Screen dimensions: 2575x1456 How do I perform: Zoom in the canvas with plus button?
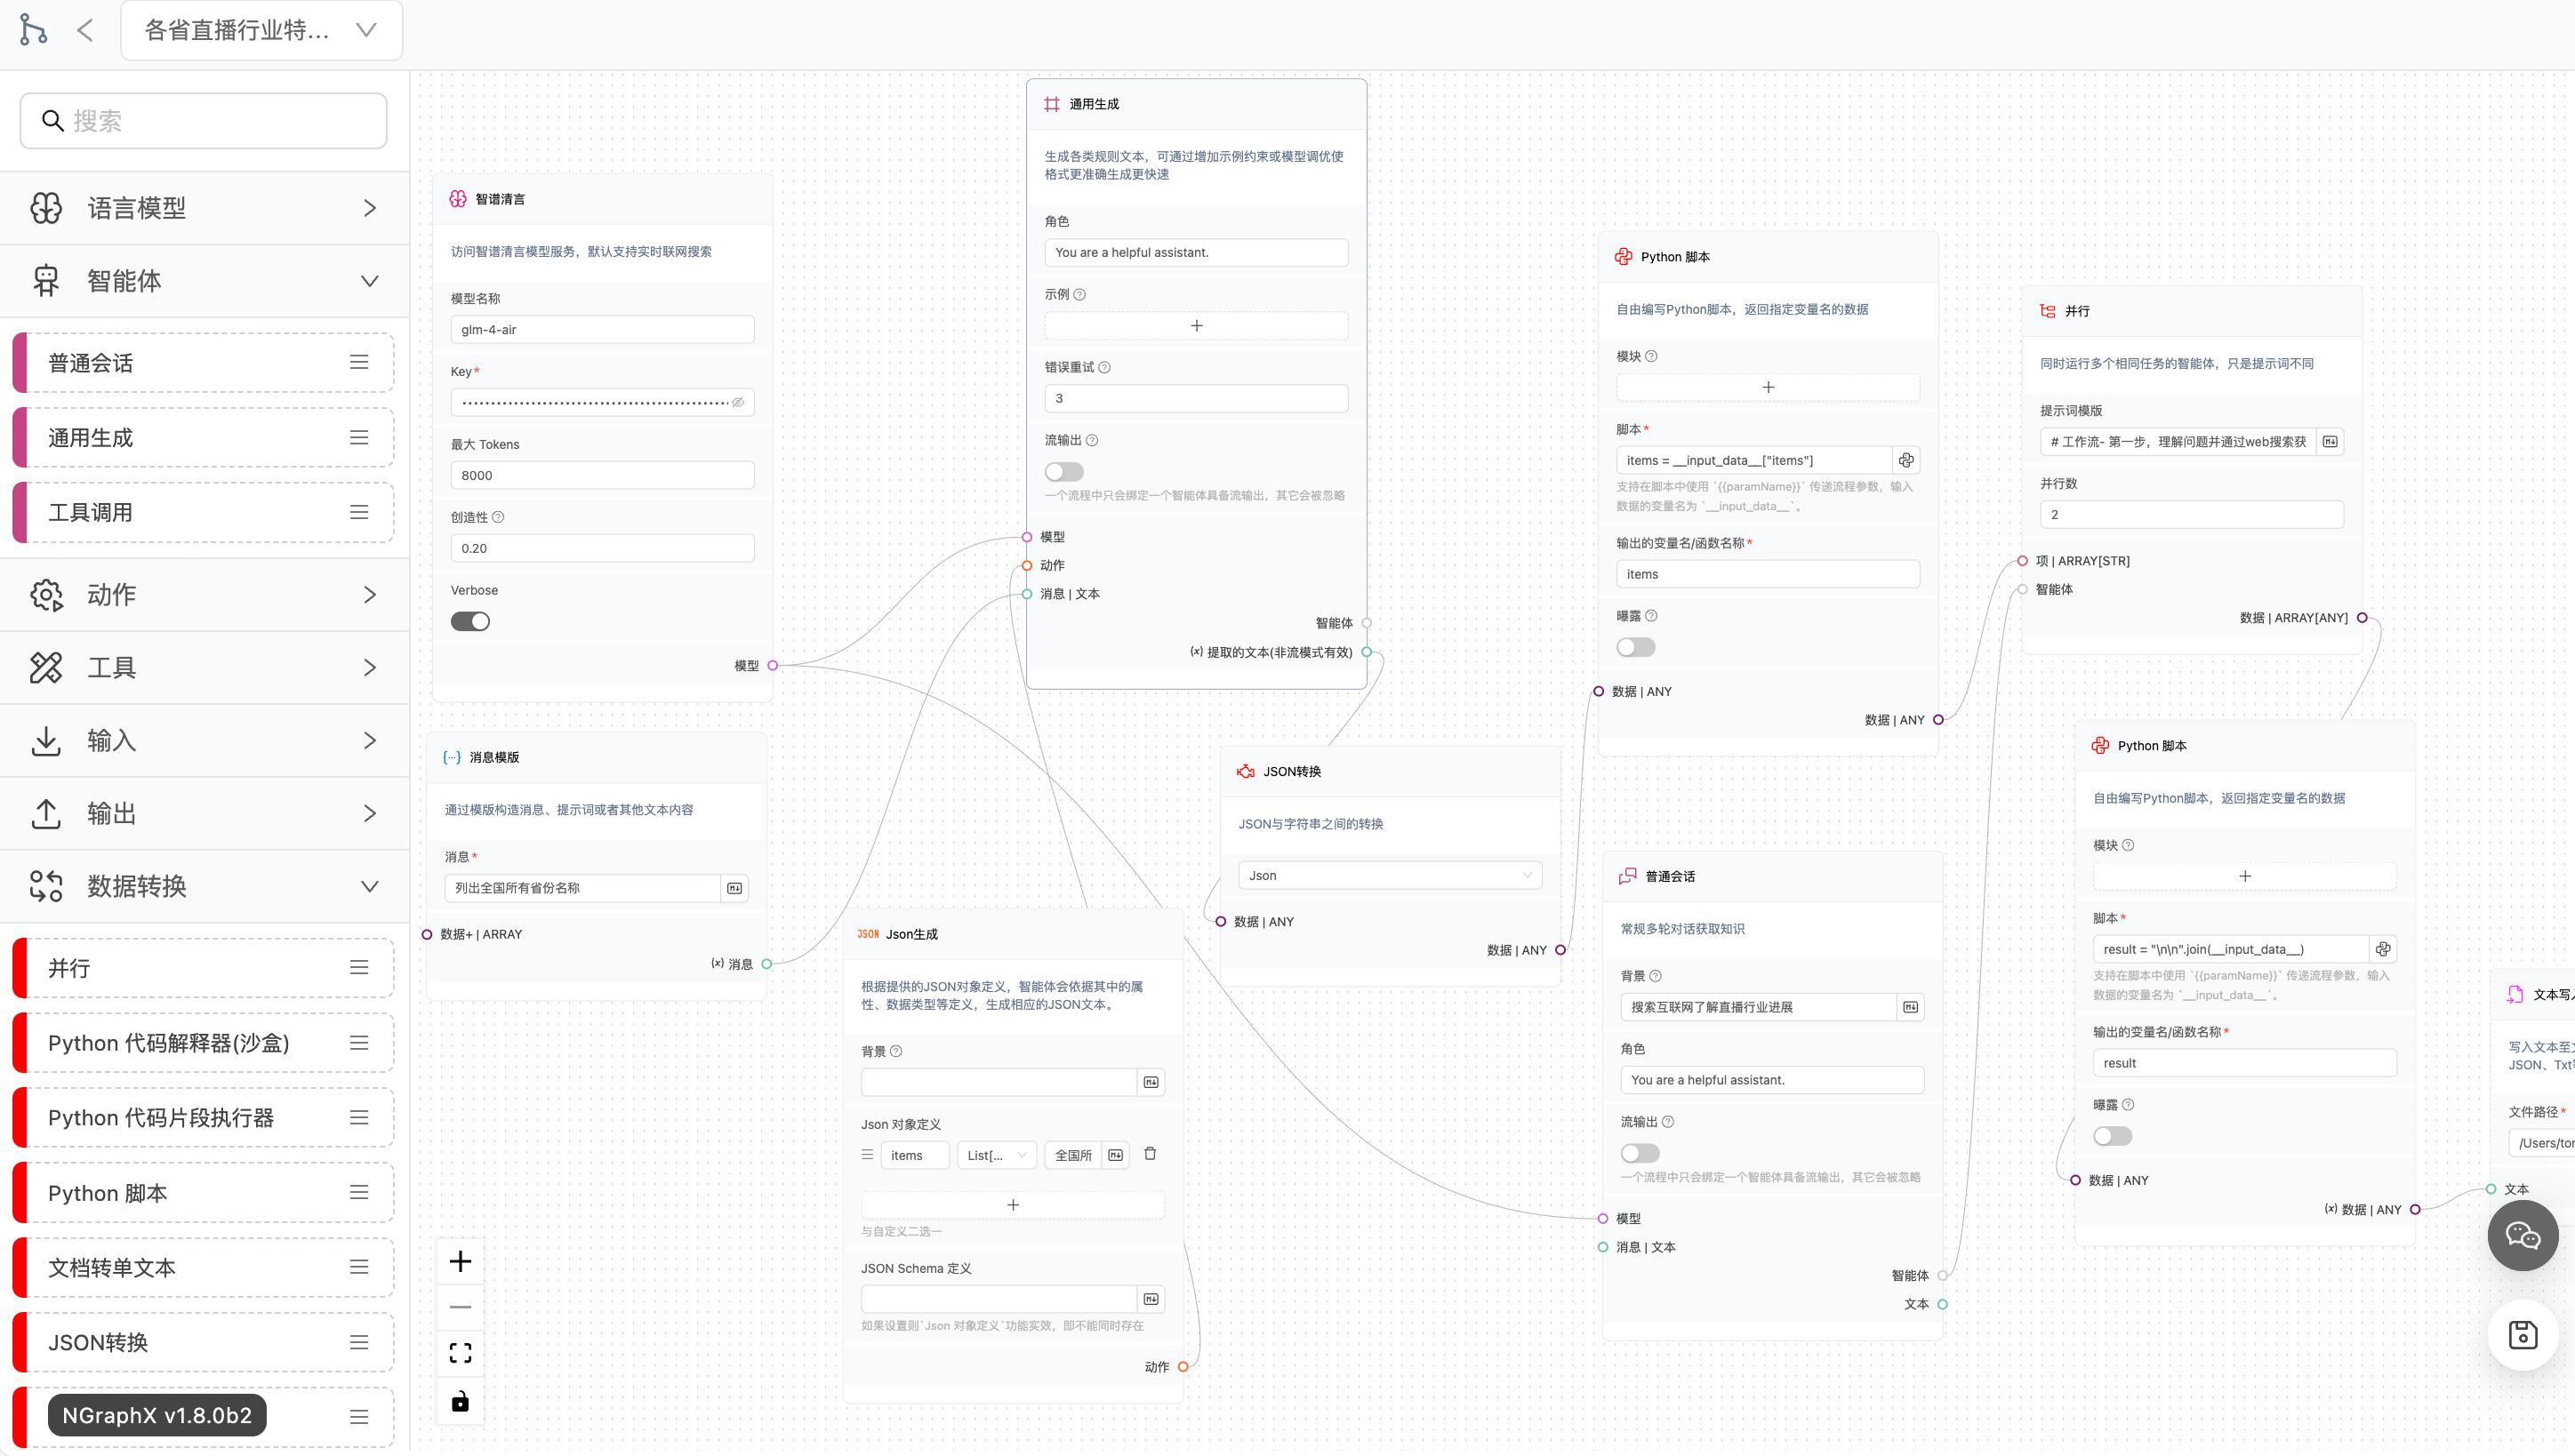[x=460, y=1261]
